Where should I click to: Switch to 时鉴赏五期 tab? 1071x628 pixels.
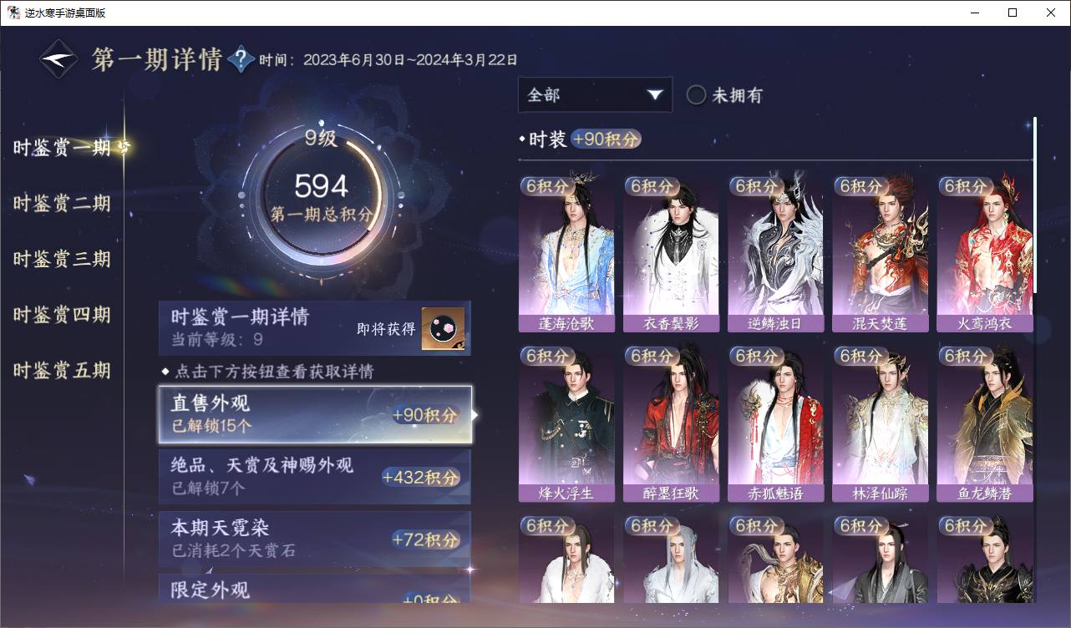tap(62, 370)
